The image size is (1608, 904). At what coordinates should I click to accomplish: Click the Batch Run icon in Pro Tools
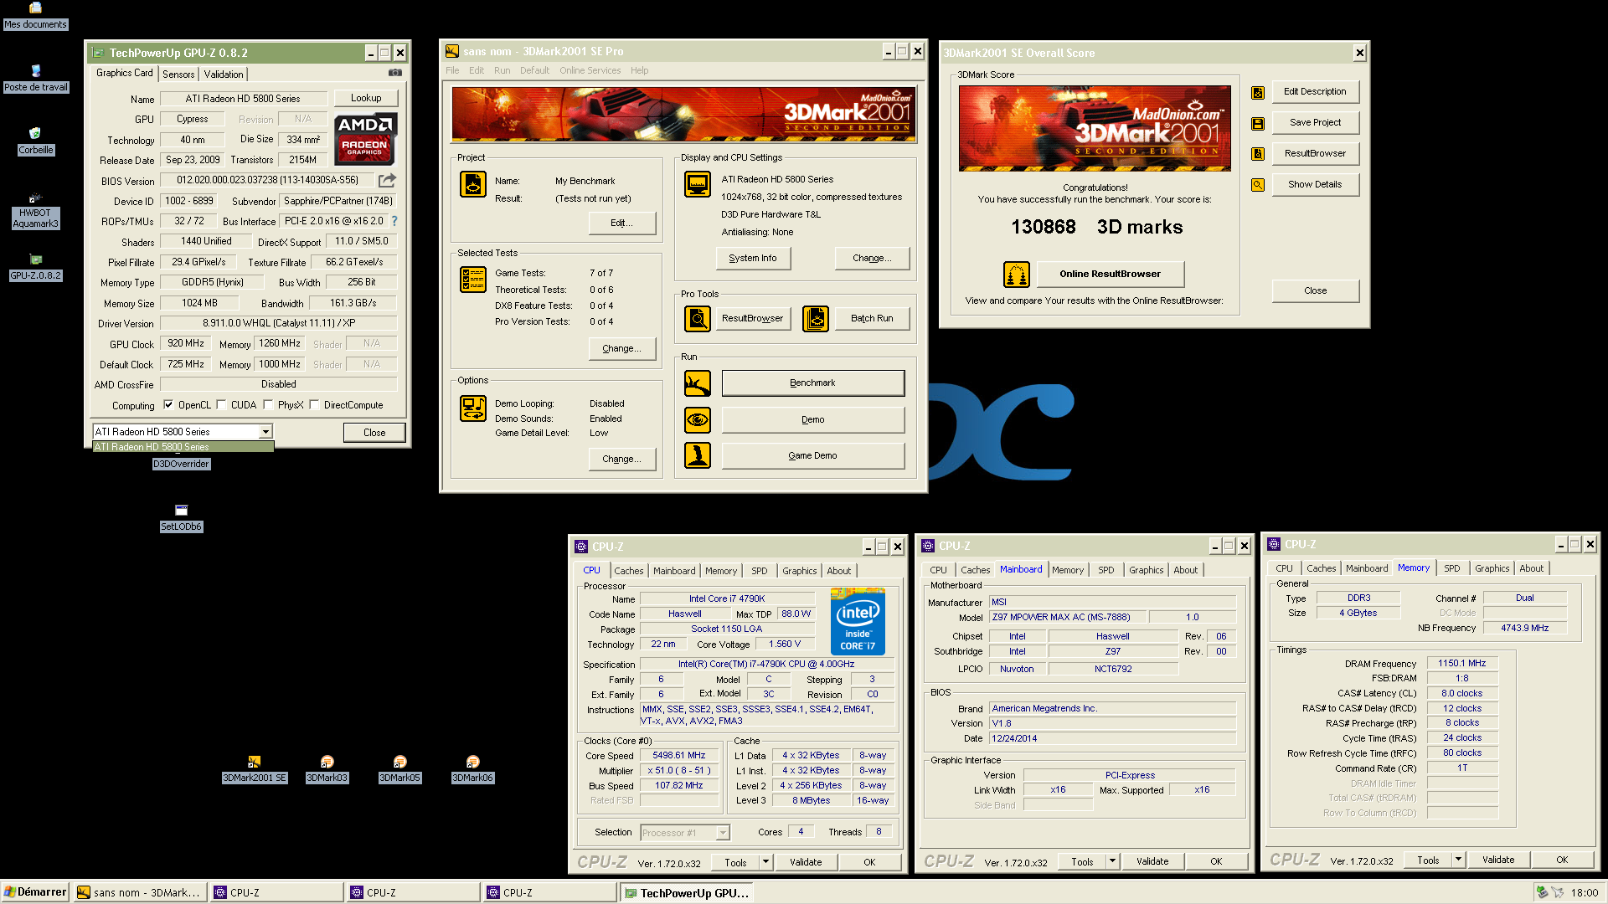816,318
